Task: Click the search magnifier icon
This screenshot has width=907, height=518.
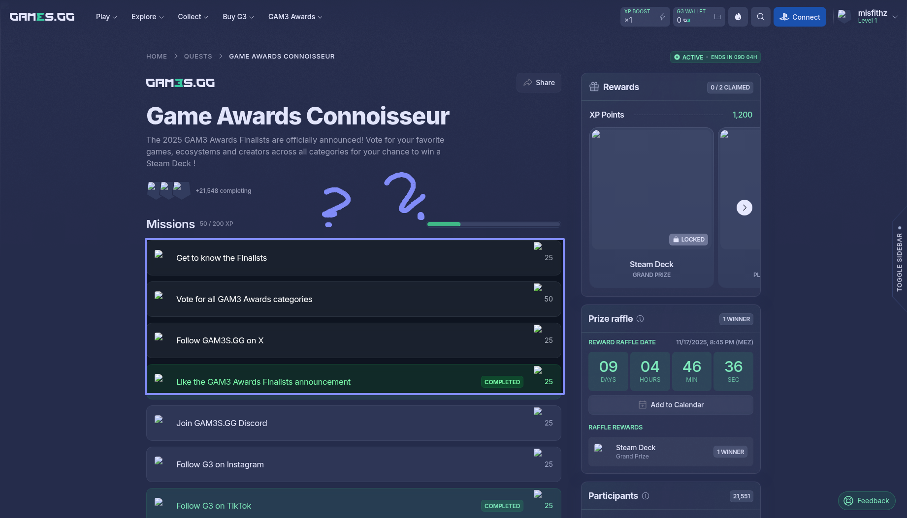Action: click(760, 17)
